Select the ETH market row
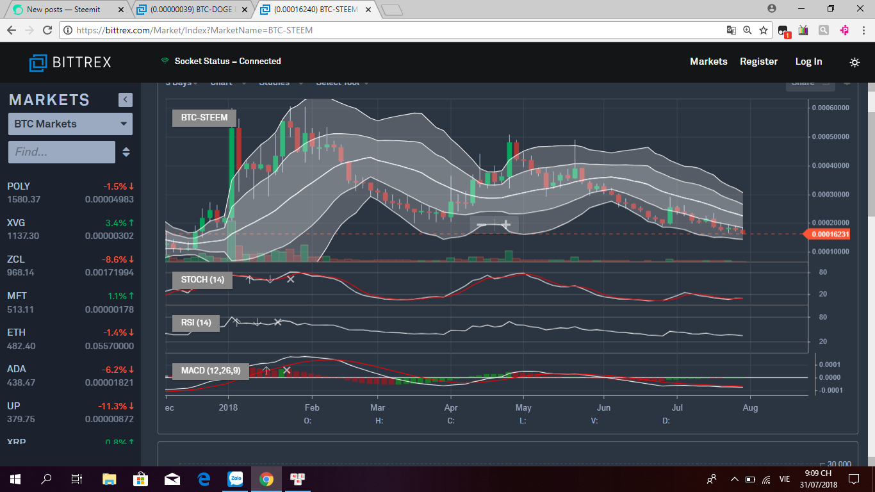Screen dimensions: 875x492 (70, 339)
